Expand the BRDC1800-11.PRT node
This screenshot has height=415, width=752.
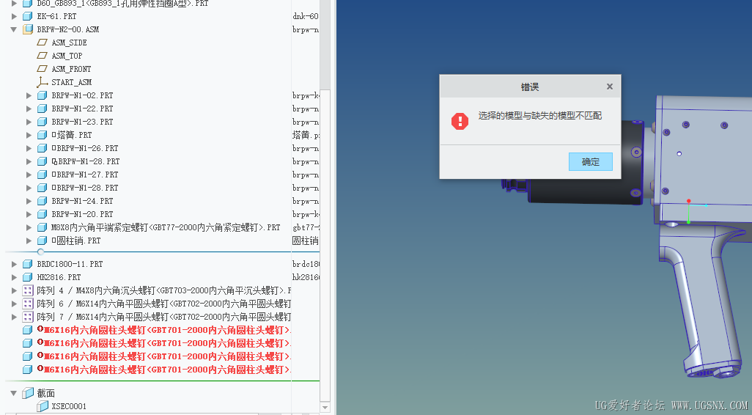click(x=14, y=265)
